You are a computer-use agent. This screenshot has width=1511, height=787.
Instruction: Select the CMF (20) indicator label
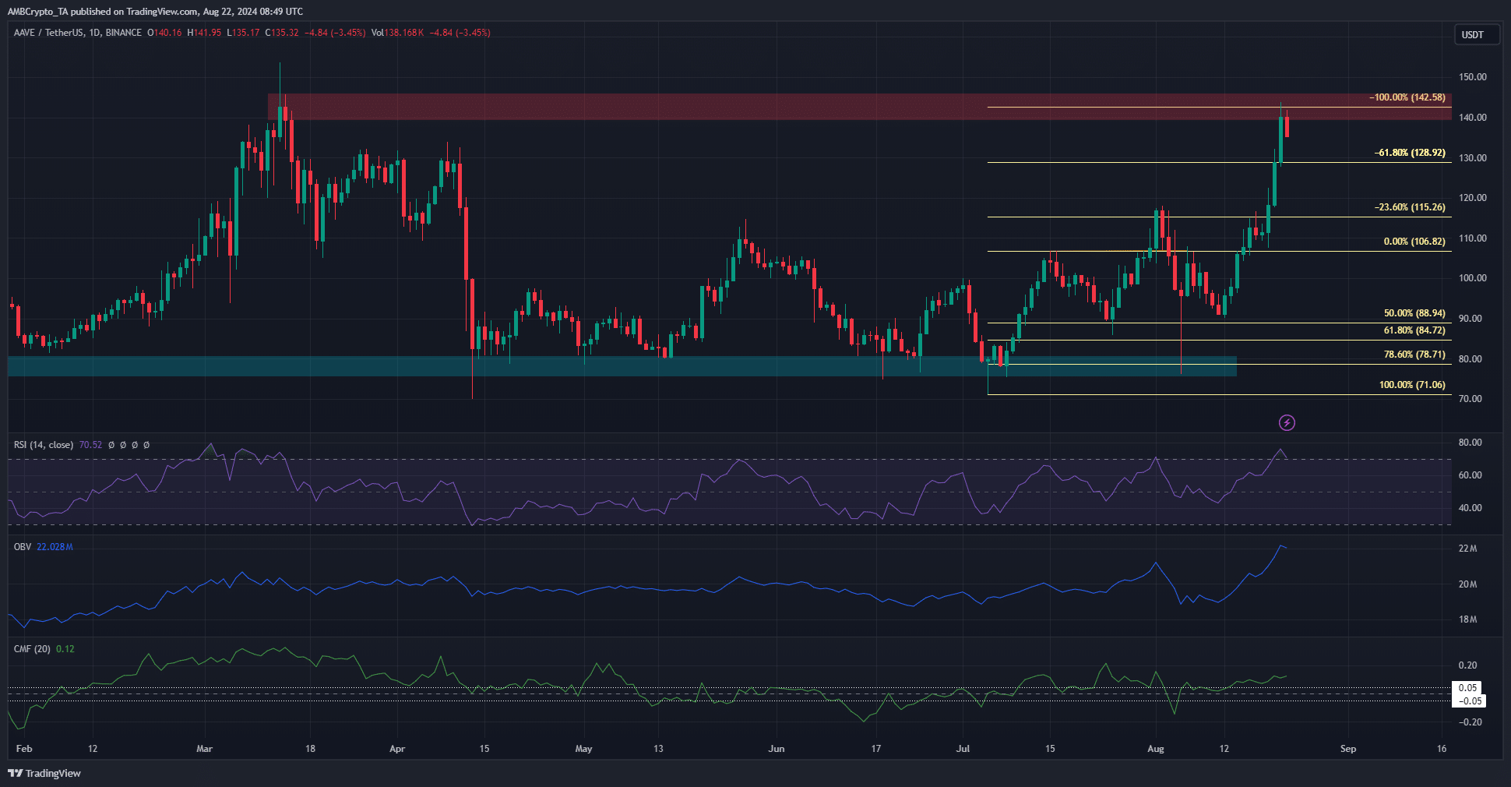tap(32, 649)
